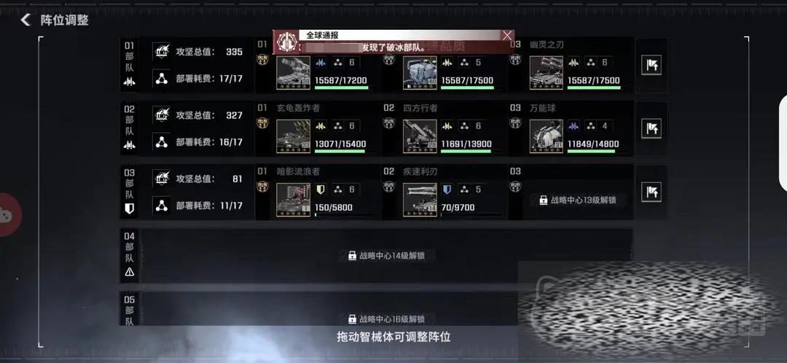The height and width of the screenshot is (363, 787).
Task: Tap the locked 05 部队 row 战略中心16级解锁
Action: pos(386,319)
